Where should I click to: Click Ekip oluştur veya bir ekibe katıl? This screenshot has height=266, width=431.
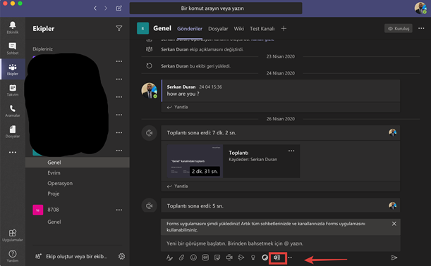coord(71,256)
